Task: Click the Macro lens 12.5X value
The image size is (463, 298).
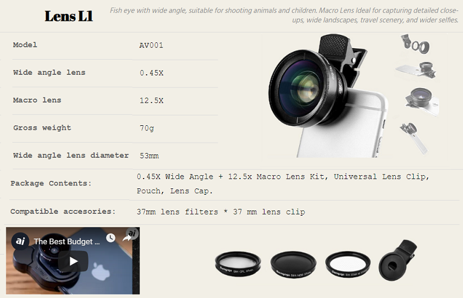Action: tap(152, 101)
